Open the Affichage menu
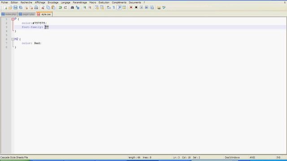This screenshot has width=287, height=161. 40,3
